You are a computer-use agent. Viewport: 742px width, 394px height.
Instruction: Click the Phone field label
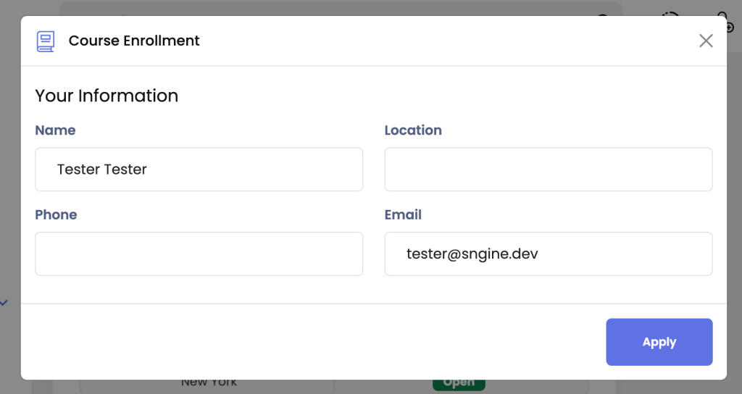pos(56,214)
